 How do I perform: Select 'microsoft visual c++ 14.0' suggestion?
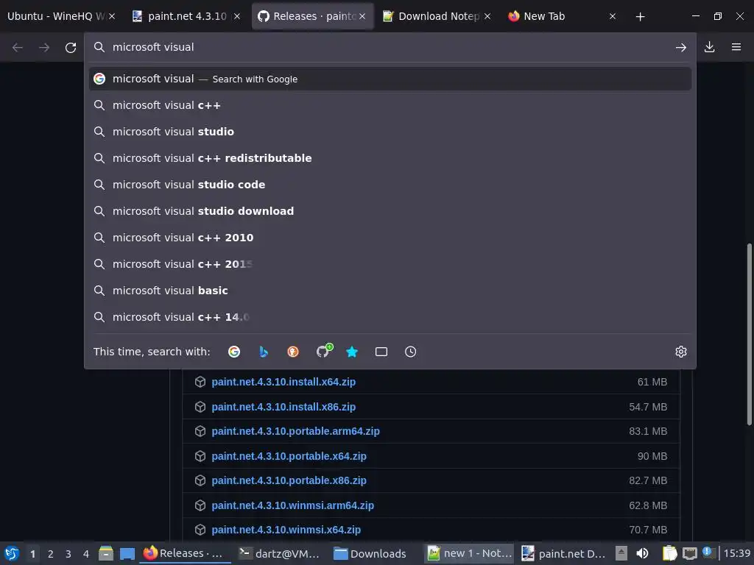pyautogui.click(x=390, y=316)
